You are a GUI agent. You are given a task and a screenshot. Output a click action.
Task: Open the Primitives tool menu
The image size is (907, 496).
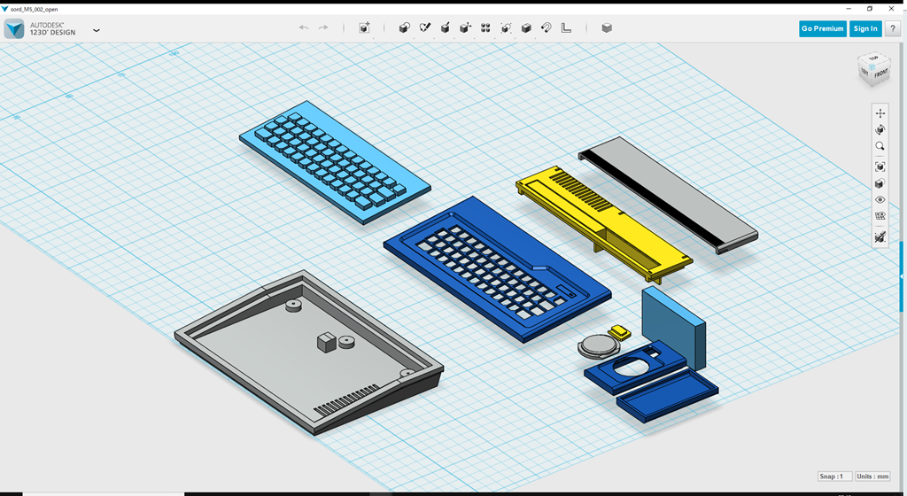(404, 28)
